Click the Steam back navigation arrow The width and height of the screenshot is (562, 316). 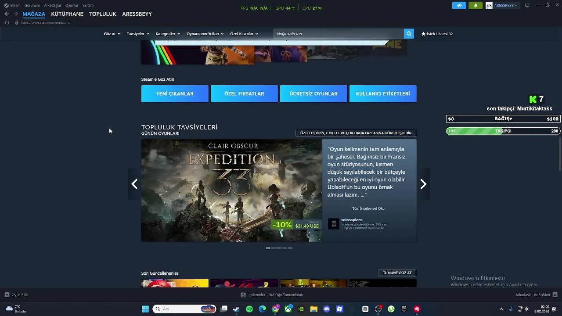7,14
